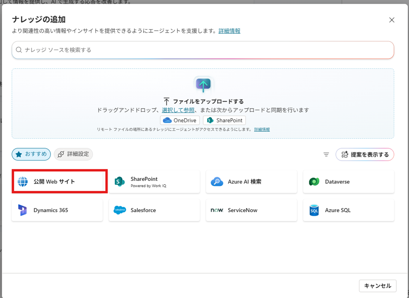Click the plug icon on the 詳細設定 tab
The height and width of the screenshot is (298, 409).
pyautogui.click(x=61, y=154)
